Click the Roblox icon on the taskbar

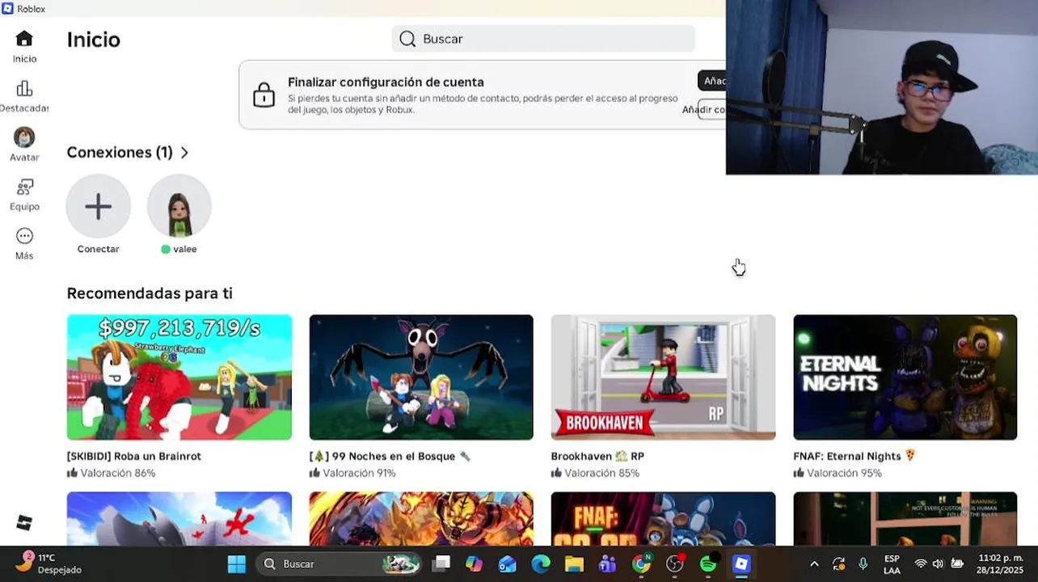point(741,564)
